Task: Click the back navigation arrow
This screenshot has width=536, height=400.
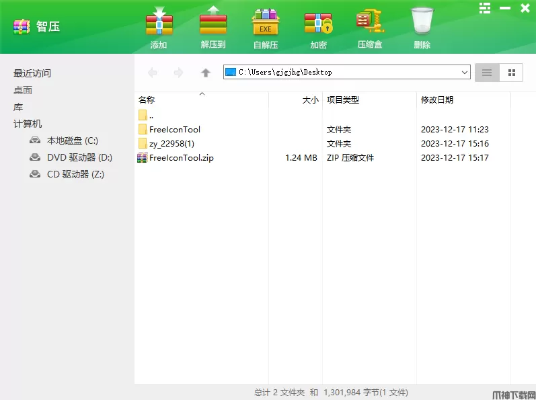Action: (153, 73)
